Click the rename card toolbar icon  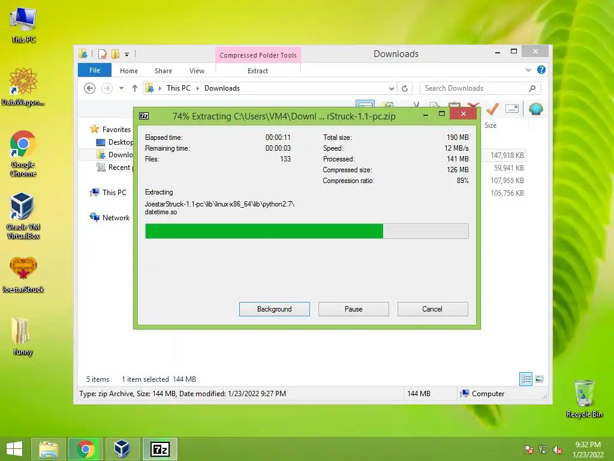512,109
